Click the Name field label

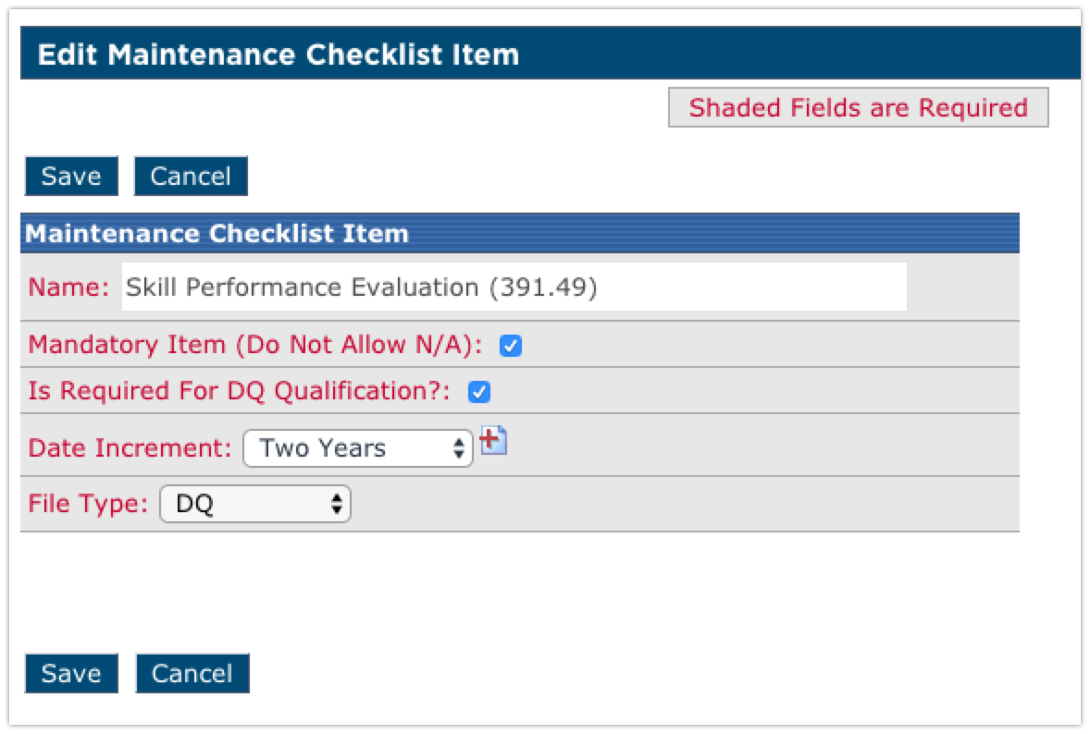(68, 287)
